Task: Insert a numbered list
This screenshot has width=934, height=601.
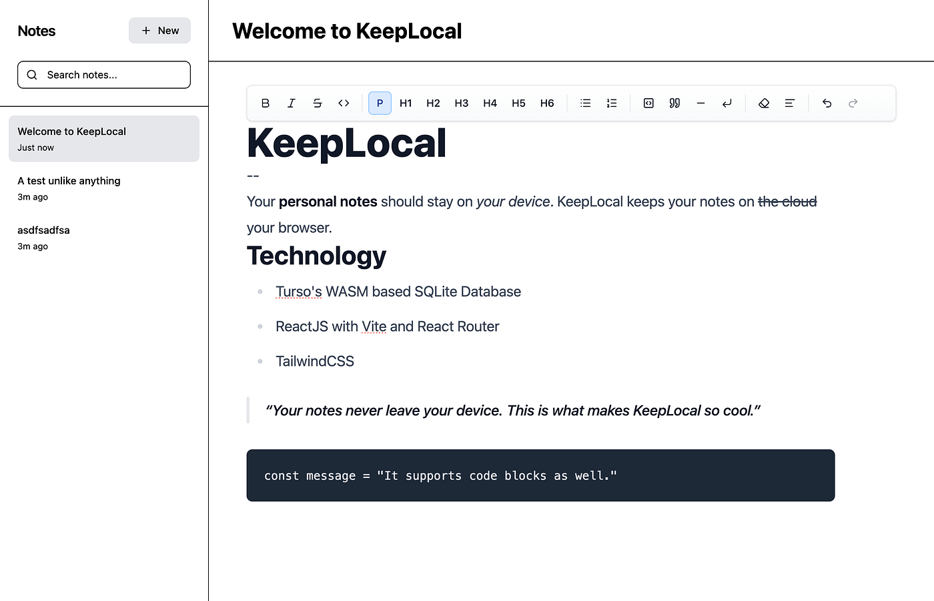Action: [x=612, y=103]
